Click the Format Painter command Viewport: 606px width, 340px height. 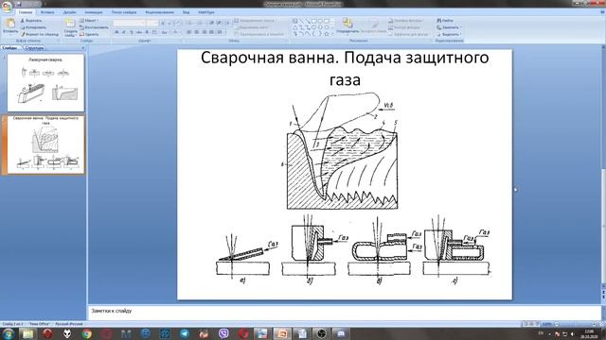pyautogui.click(x=40, y=34)
